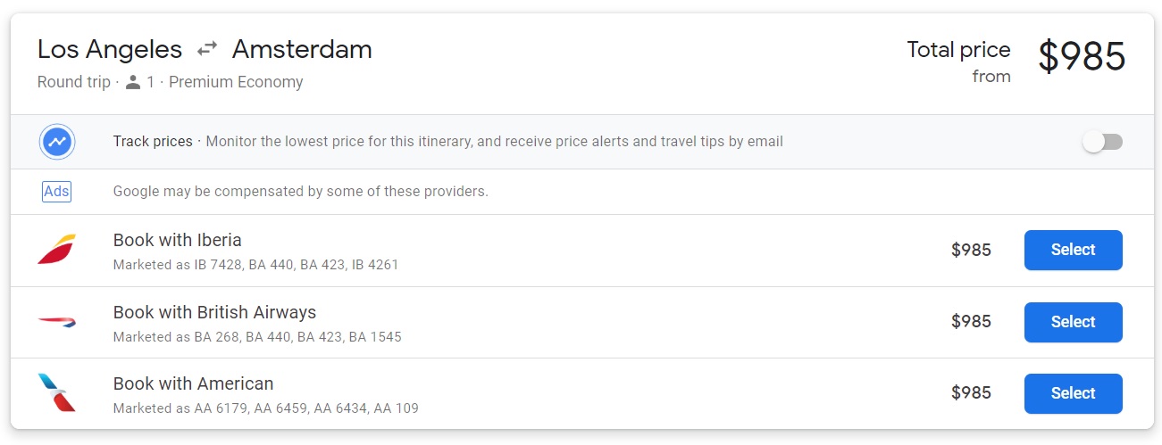Image resolution: width=1162 pixels, height=445 pixels.
Task: Click the Premium Economy cabin class text
Action: (236, 83)
